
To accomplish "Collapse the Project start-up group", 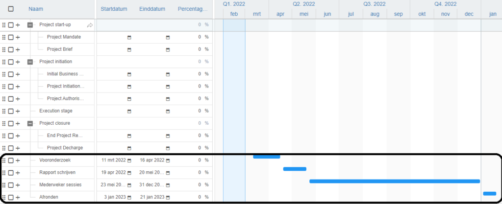I will pyautogui.click(x=30, y=25).
